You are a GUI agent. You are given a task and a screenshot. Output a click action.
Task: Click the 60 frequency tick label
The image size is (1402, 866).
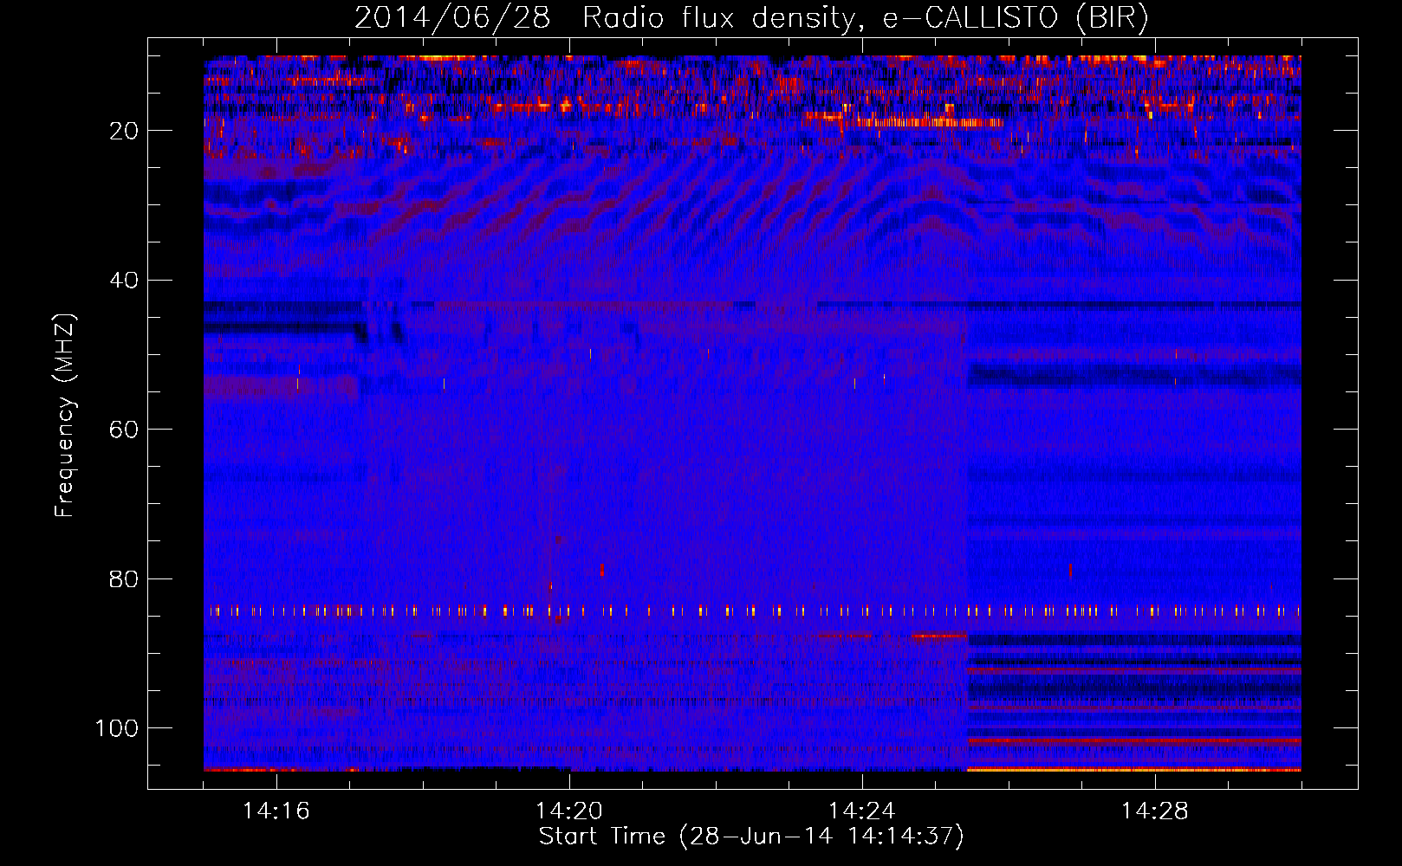(125, 430)
